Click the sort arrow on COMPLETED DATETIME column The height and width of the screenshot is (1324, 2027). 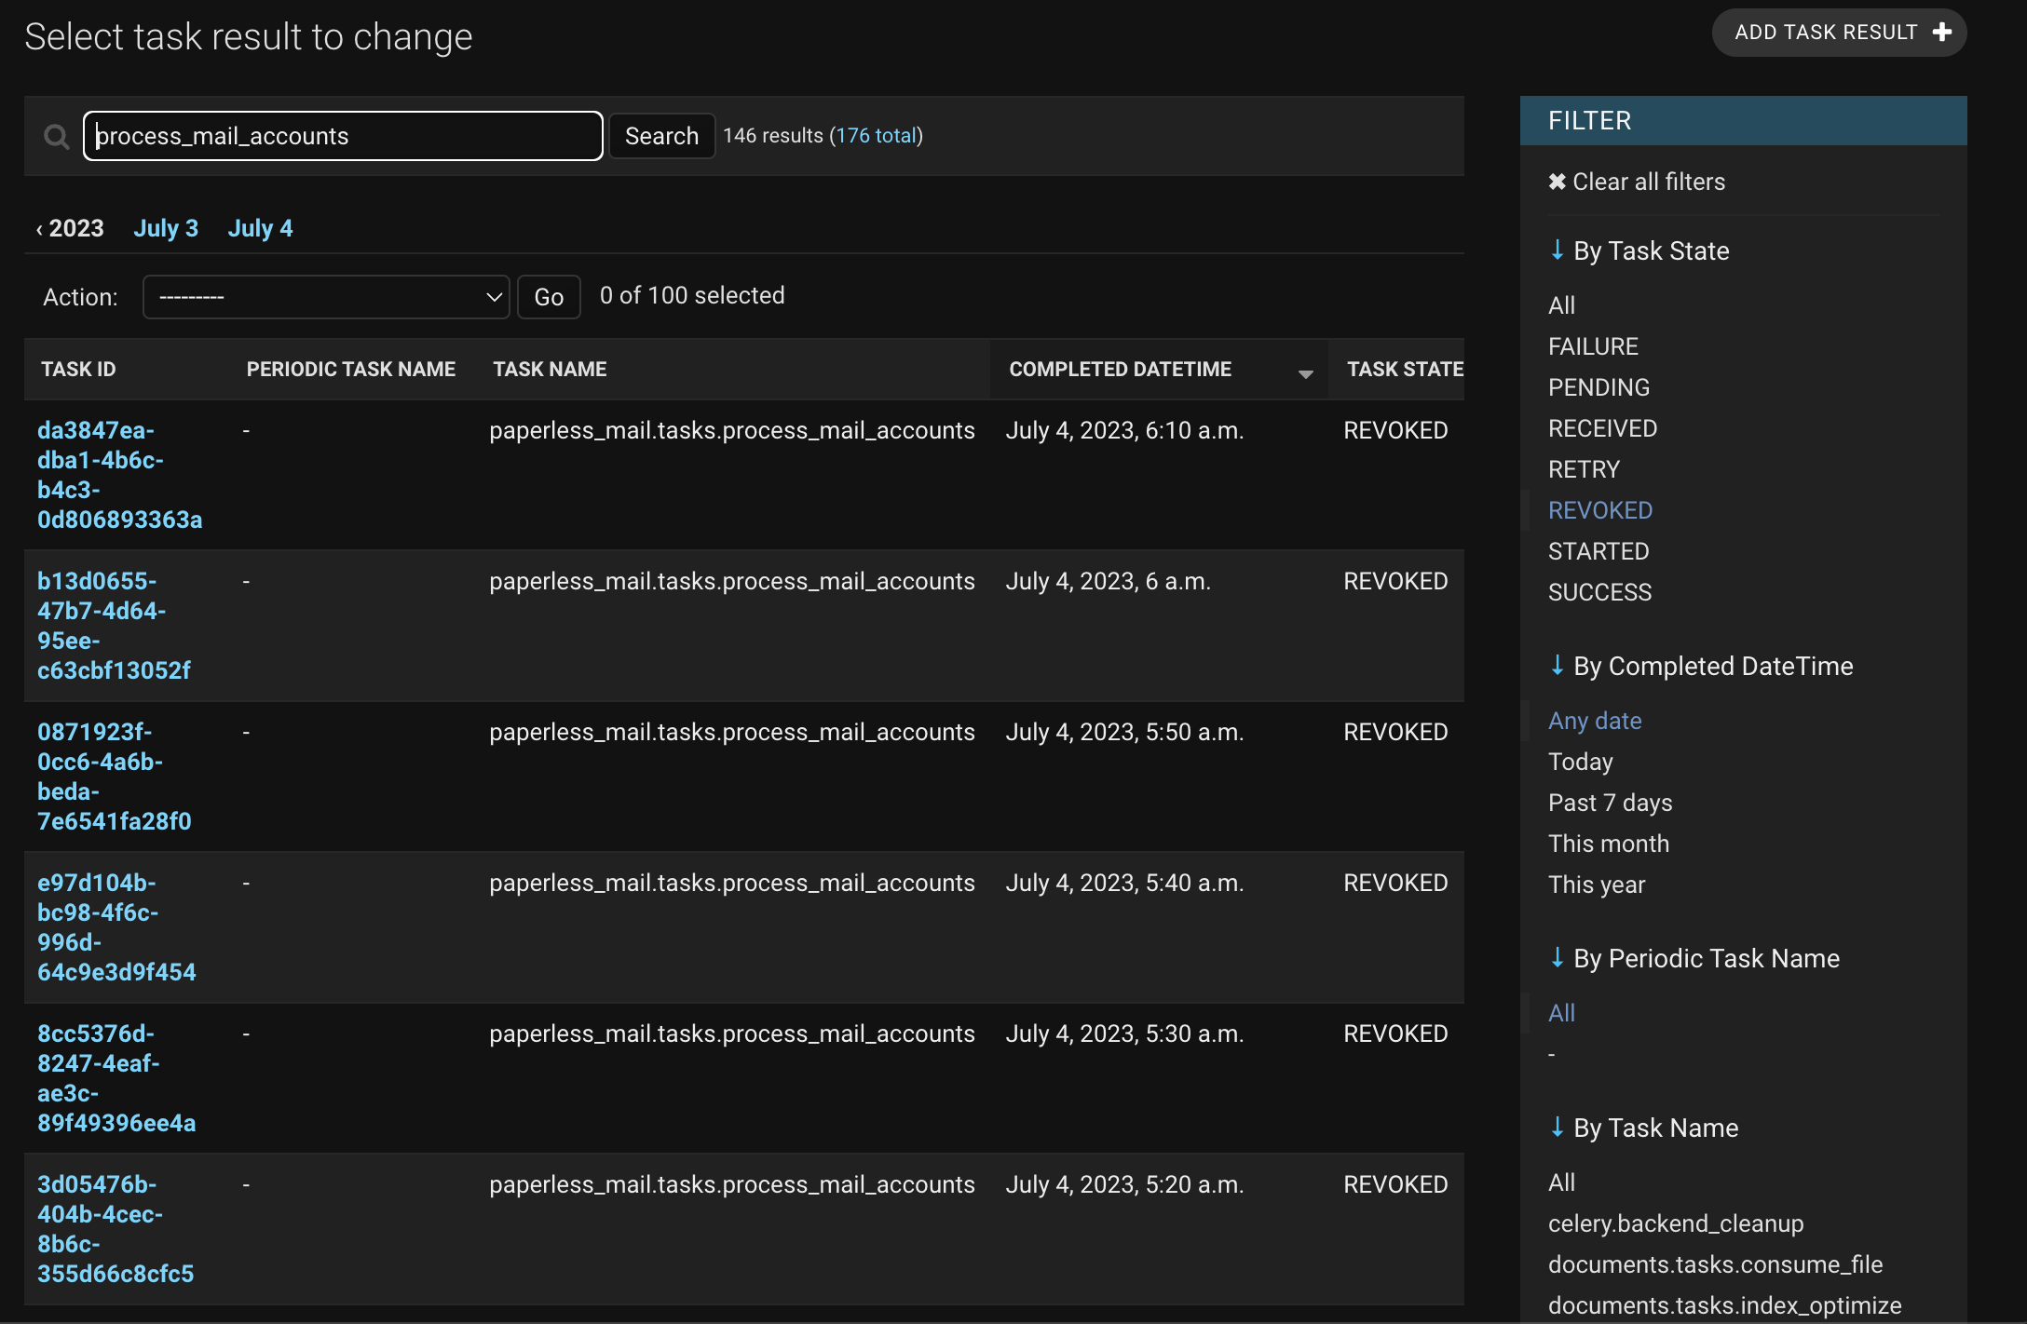pyautogui.click(x=1305, y=372)
